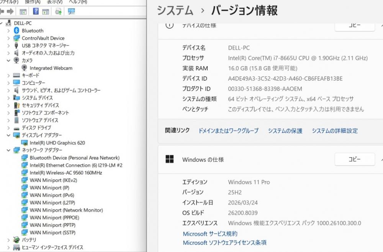Screen dimensions: 383x252
Task: Click the OS ビルド value 26200.8039
Action: point(243,213)
